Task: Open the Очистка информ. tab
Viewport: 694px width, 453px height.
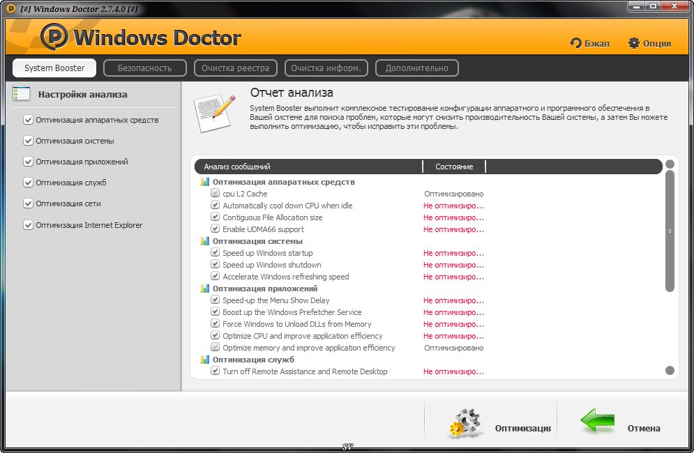Action: [x=326, y=68]
